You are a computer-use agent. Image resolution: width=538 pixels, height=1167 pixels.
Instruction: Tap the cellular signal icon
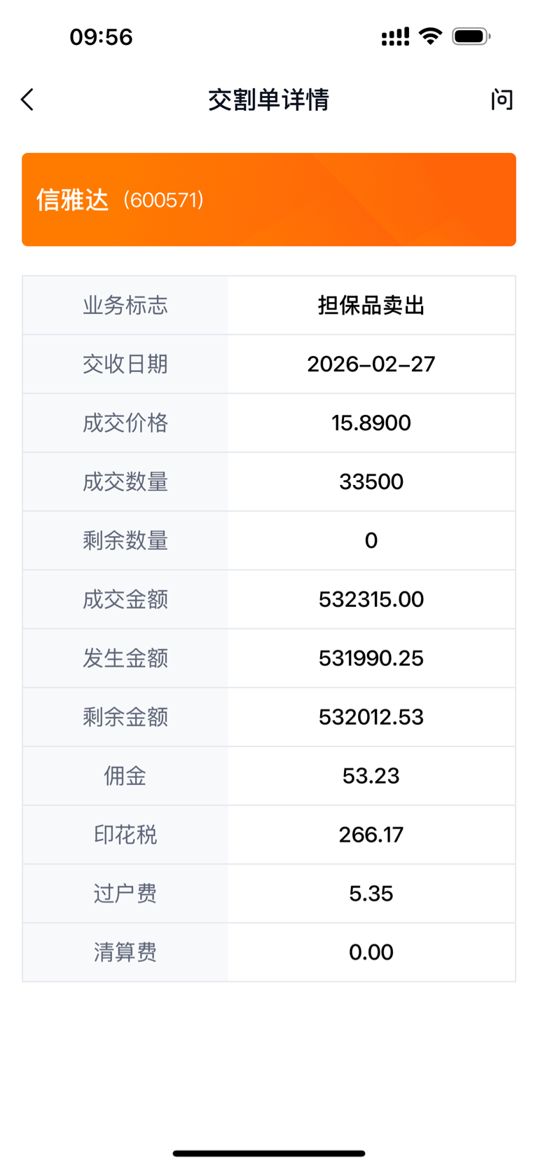coord(395,36)
